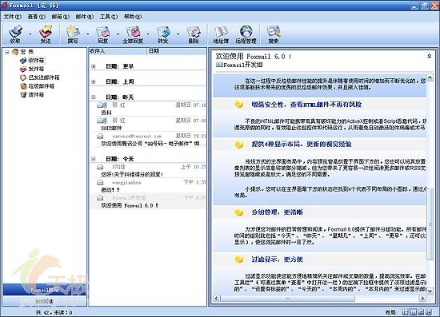Viewport: 440px width, 317px height.
Task: Select the 垃圾邮件箱 folder
Action: pos(42,86)
